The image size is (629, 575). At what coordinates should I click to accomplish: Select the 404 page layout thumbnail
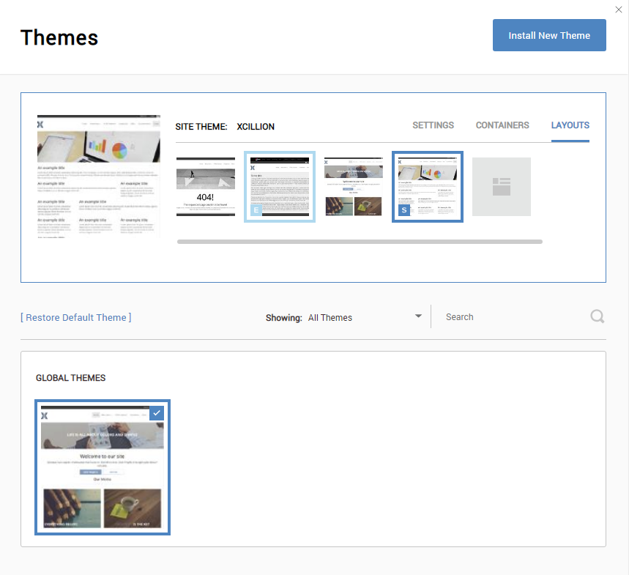(206, 186)
